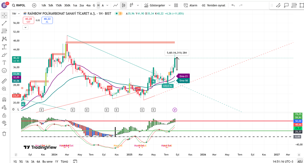This screenshot has height=163, width=304.
Task: Select the crosshair cursor tool
Action: (x=4, y=15)
